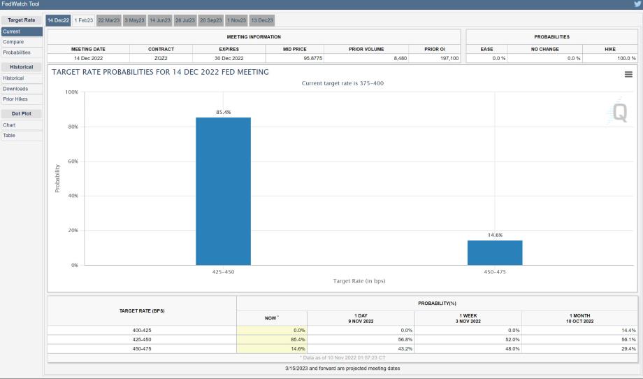Viewport: 643px width, 379px height.
Task: Open the Downloads sidebar link
Action: 15,89
